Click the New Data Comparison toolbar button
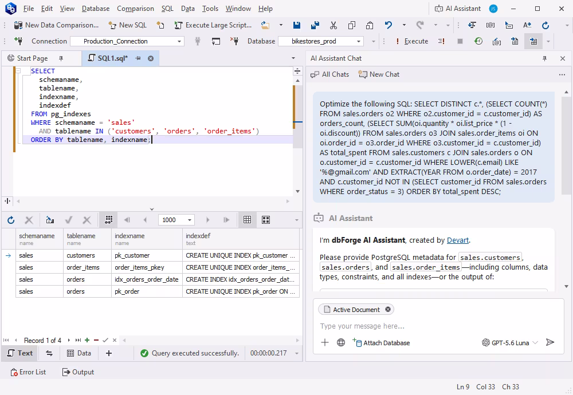 click(x=56, y=25)
